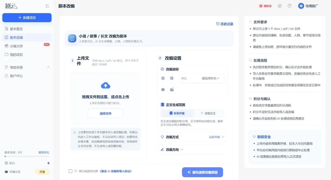
Task: Collapse the sidebar panel toggle
Action: pyautogui.click(x=47, y=6)
